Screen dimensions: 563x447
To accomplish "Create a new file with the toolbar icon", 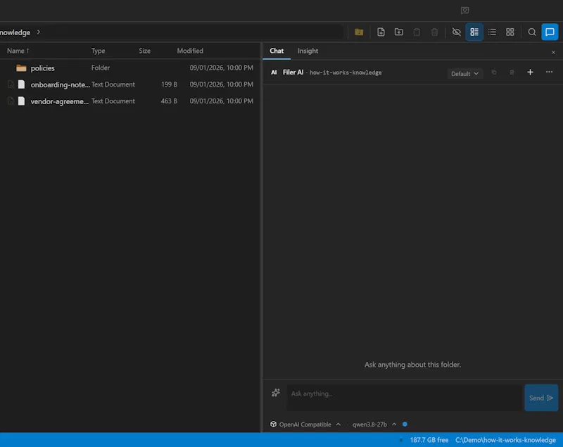I will 381,32.
